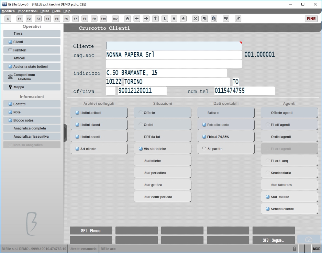The width and height of the screenshot is (322, 253).
Task: Click the right arrow toolbar icon
Action: tap(146, 19)
